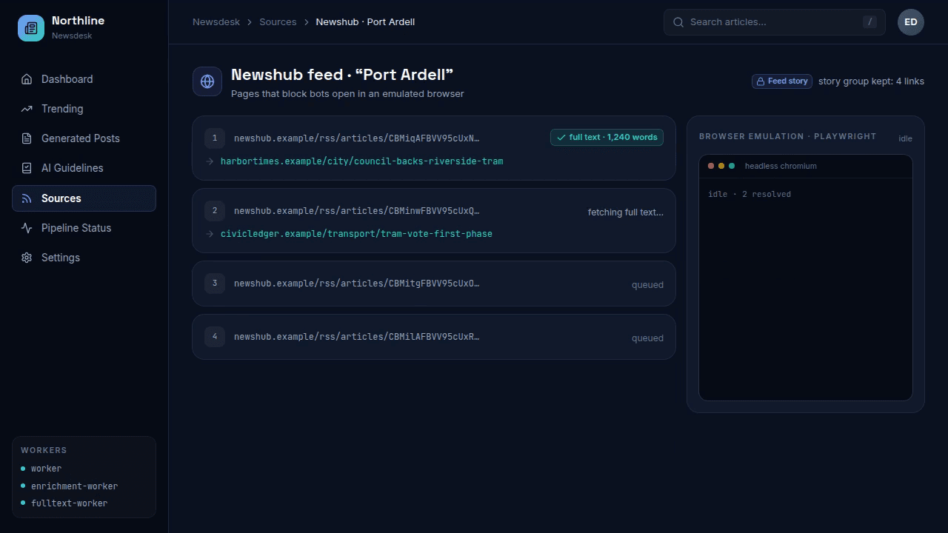
Task: Click the Settings gear icon
Action: [x=27, y=258]
